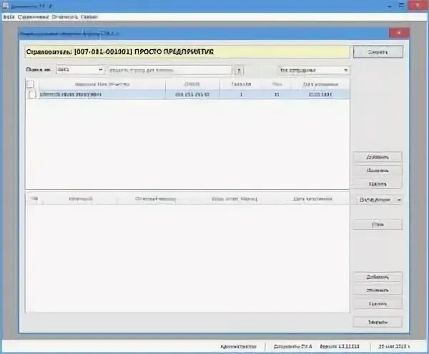Screen dimensions: 429x354
Task: Click the Удалить button beside the employee list
Action: [x=378, y=184]
